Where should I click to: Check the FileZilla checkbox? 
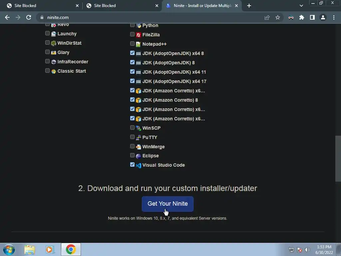click(132, 34)
